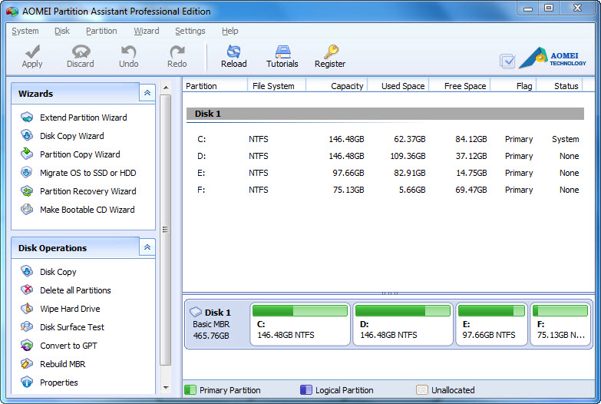Select the Disk 1 group header row

pyautogui.click(x=385, y=114)
